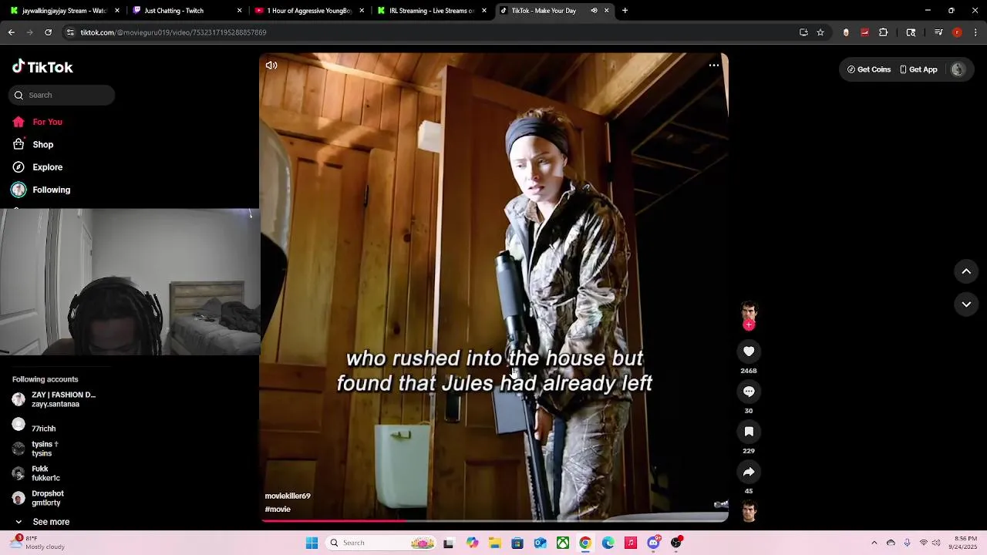Share the video with the arrow icon
This screenshot has width=987, height=555.
749,472
